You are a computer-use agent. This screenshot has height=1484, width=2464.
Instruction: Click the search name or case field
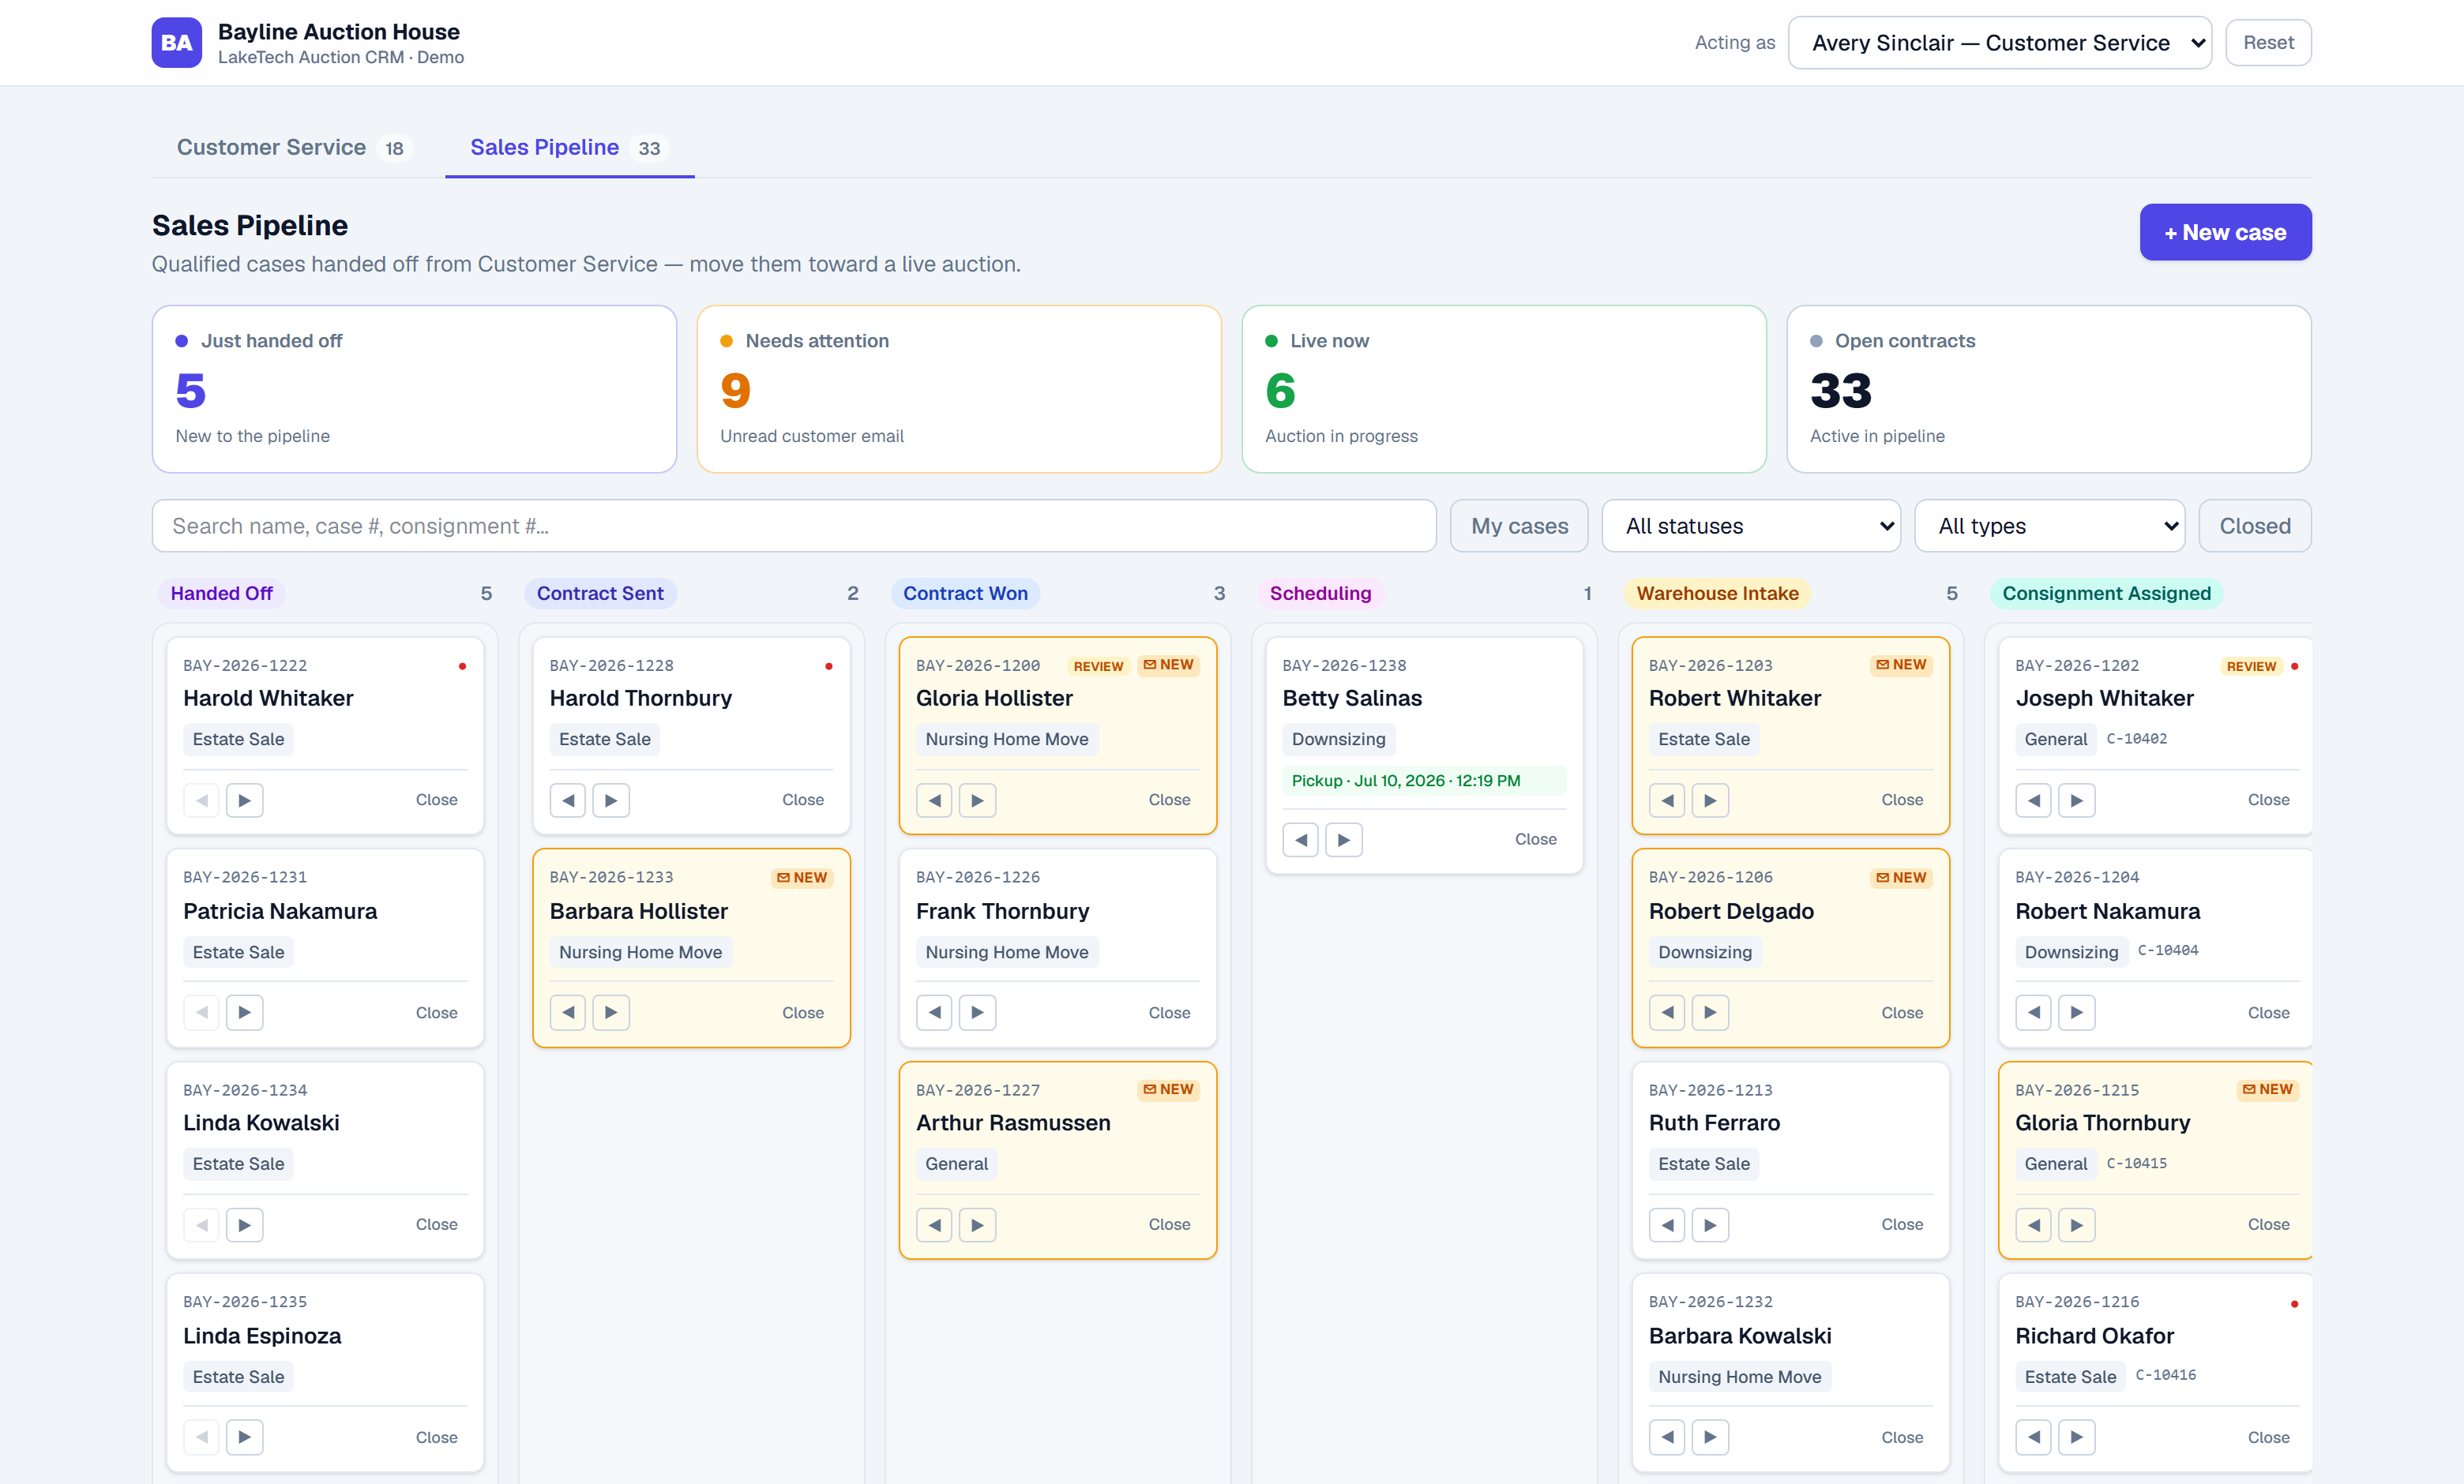[x=794, y=526]
